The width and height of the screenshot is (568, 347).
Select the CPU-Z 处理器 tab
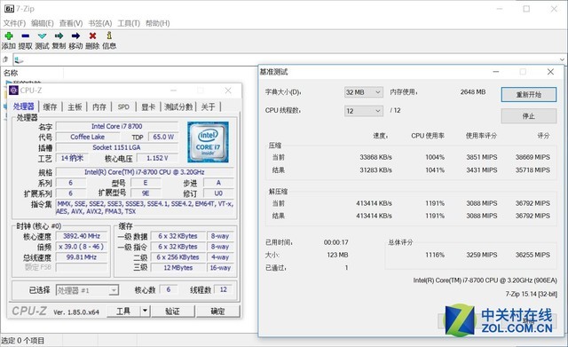[24, 106]
